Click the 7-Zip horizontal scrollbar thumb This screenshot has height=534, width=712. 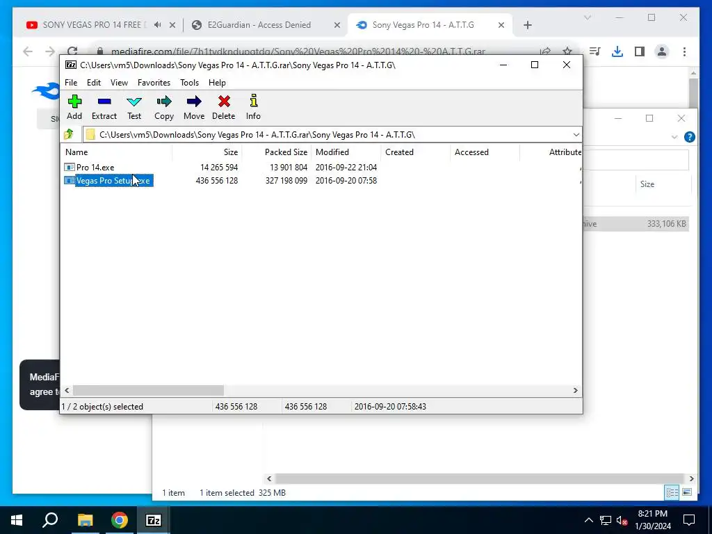[x=149, y=391]
